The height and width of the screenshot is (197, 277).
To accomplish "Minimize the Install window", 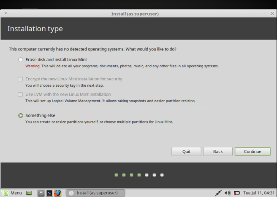I will point(264,14).
